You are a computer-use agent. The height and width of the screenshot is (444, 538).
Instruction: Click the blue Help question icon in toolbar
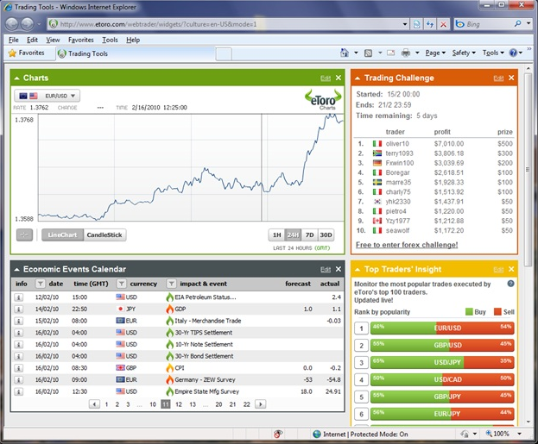513,53
